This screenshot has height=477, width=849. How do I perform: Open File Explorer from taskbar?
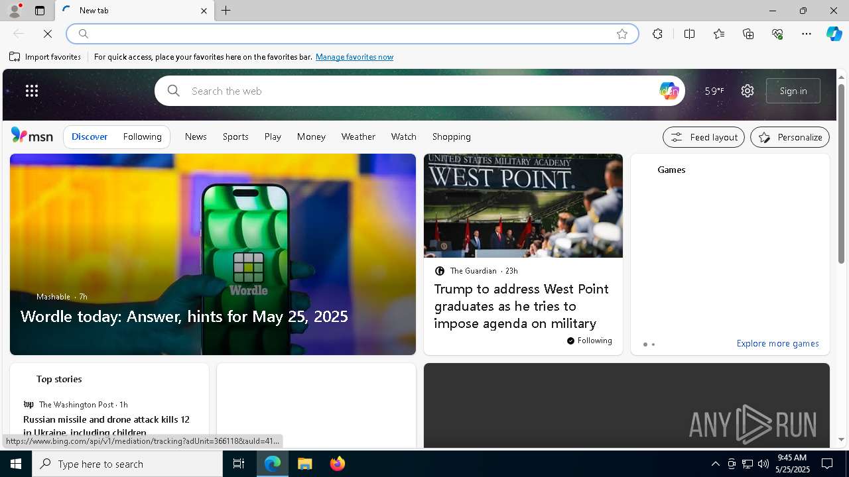305,464
